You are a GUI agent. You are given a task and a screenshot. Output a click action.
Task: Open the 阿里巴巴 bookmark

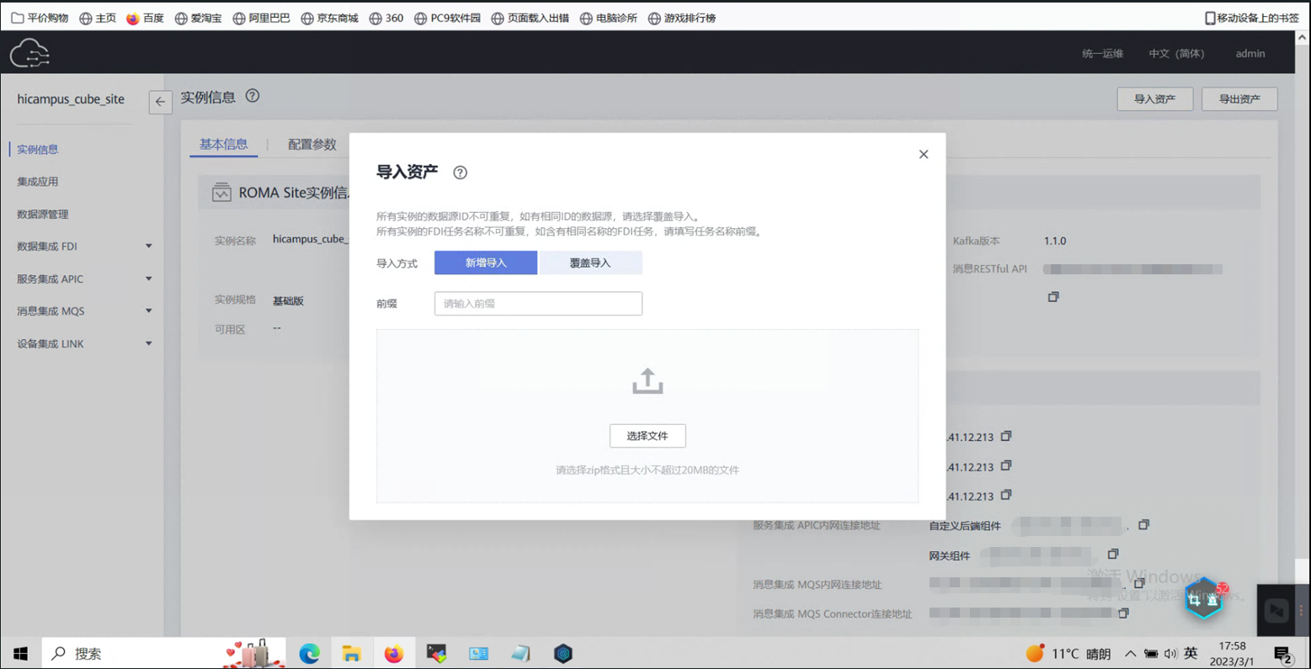pos(261,18)
